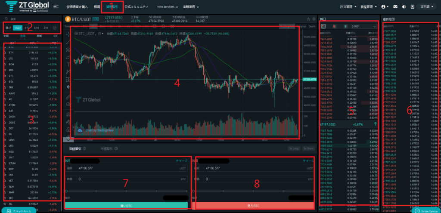
Task: Toggle the favorite star for the DOGE row
Action: [x=5, y=123]
